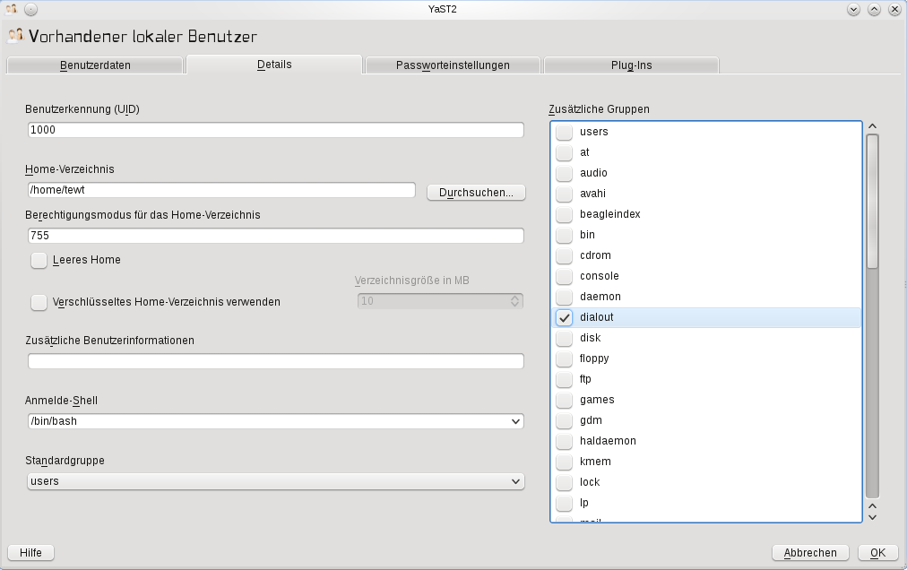Click the Zusätzliche Benutzerinformationen field
The width and height of the screenshot is (907, 570).
tap(276, 361)
